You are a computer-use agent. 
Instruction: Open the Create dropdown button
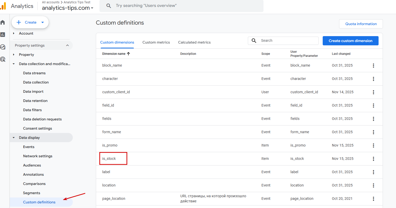click(x=30, y=23)
